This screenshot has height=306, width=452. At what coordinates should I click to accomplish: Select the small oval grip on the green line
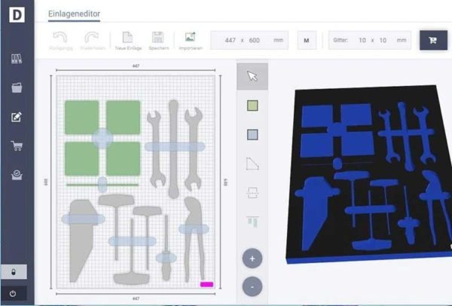pyautogui.click(x=102, y=185)
